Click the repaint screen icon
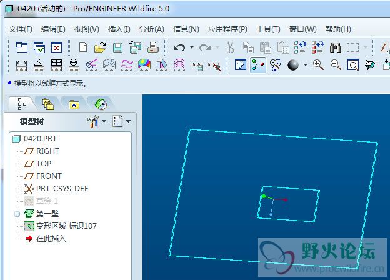 241,65
